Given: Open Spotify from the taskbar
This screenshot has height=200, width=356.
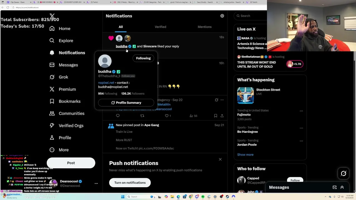Looking at the screenshot, I should [x=203, y=197].
